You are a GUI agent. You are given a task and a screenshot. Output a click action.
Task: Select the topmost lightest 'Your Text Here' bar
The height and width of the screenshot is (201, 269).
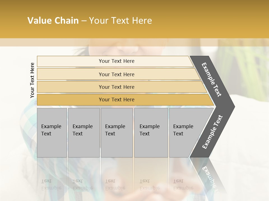[116, 61]
